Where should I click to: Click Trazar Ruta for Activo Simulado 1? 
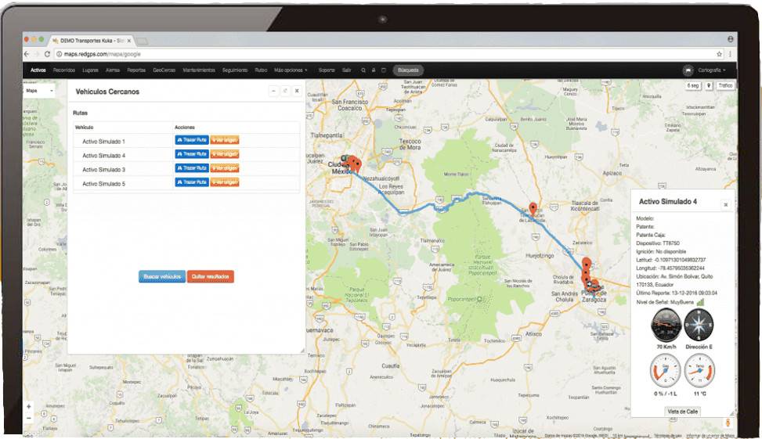[192, 141]
